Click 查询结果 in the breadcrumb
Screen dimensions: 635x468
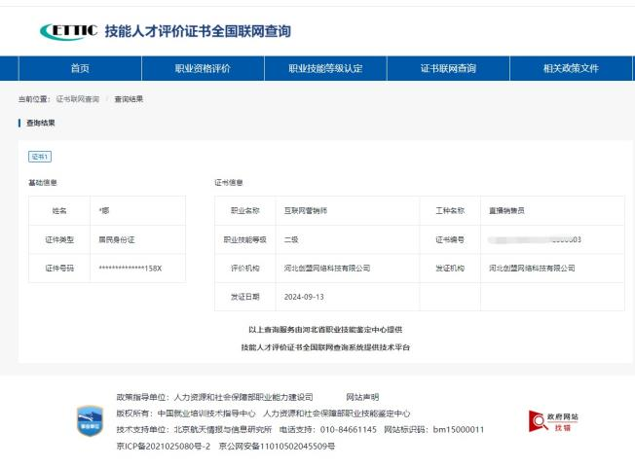point(129,99)
